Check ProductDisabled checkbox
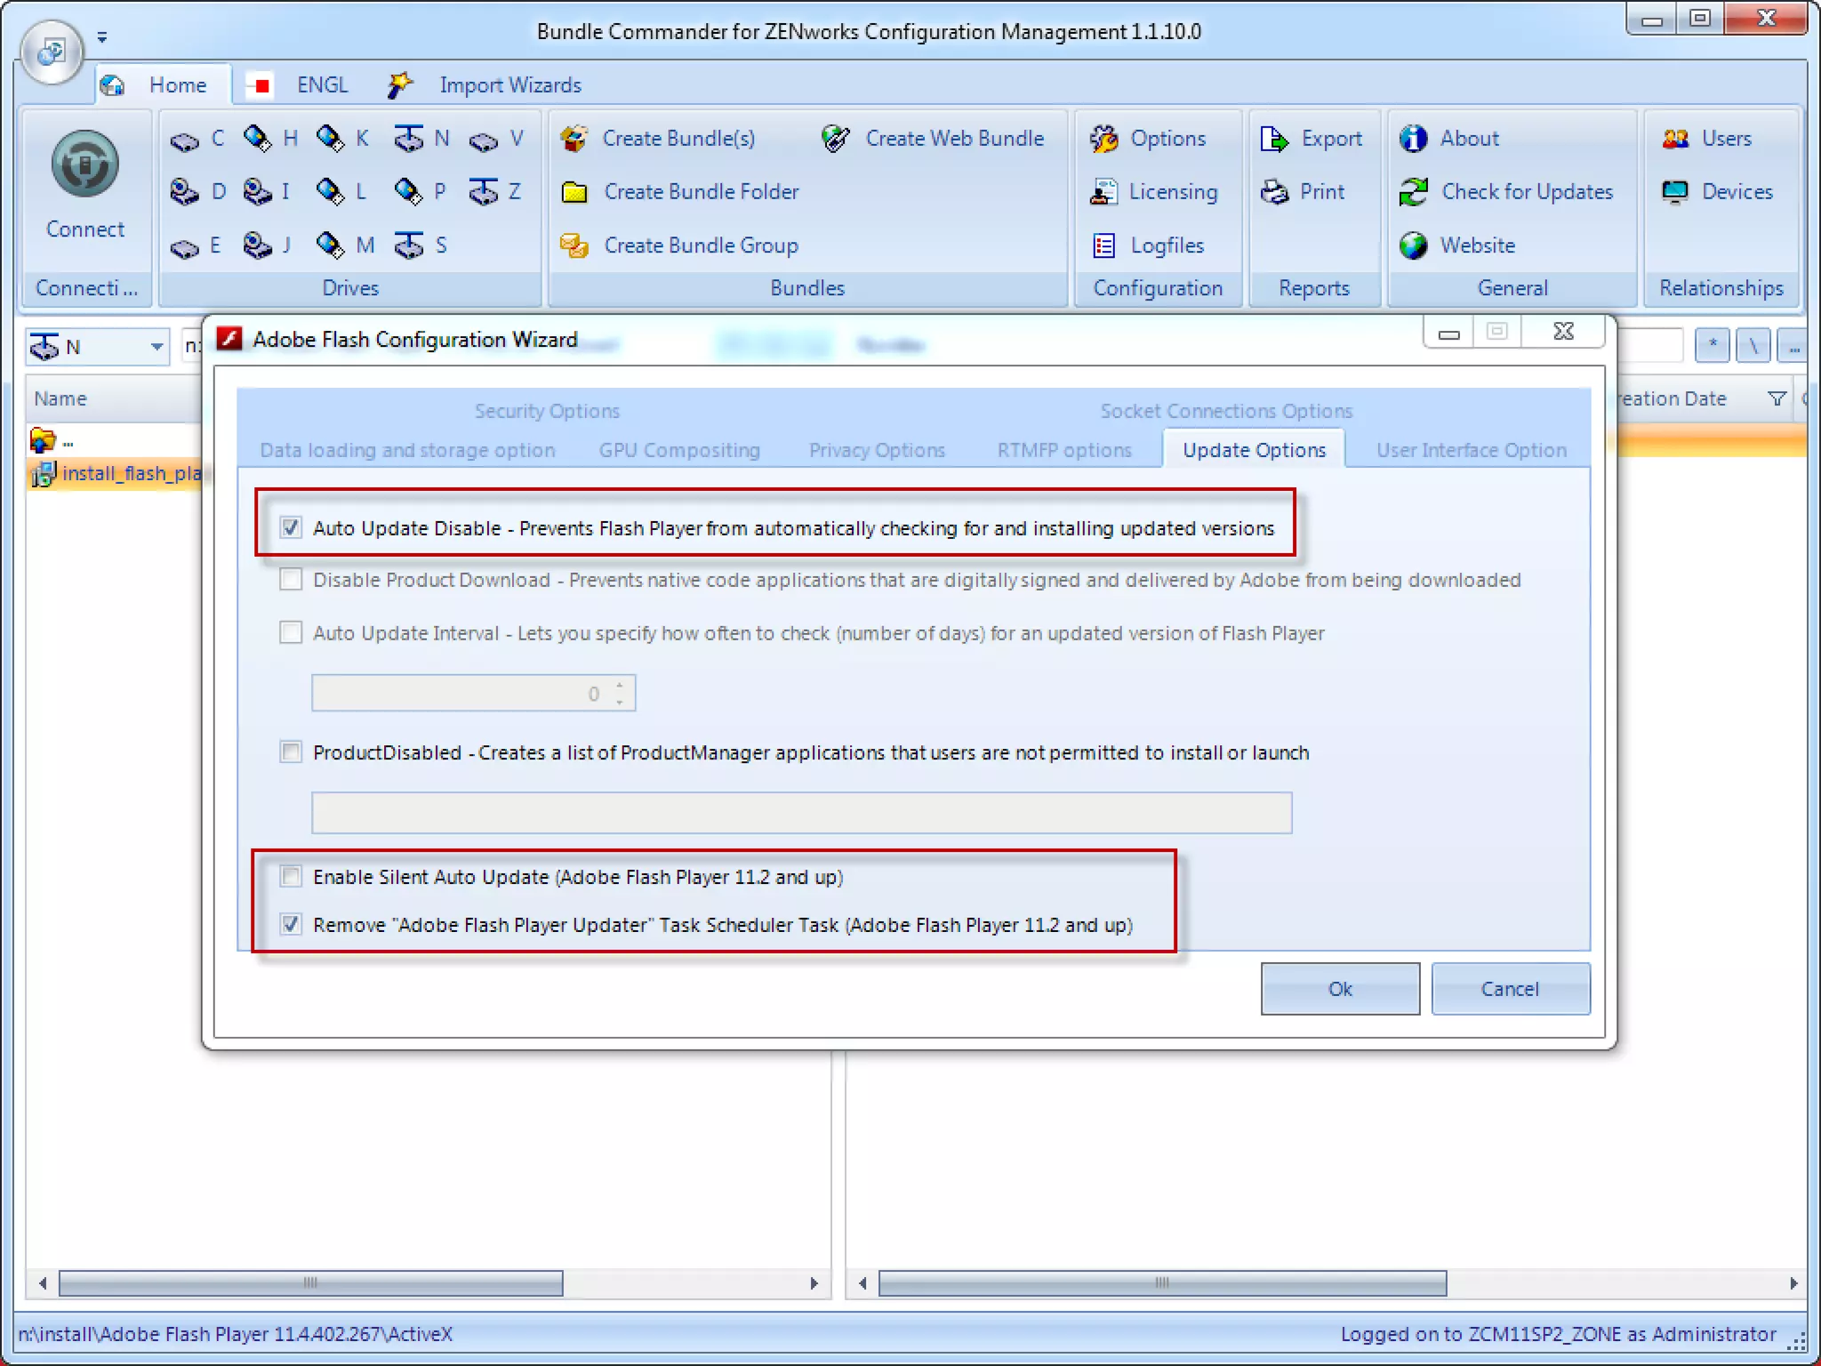The height and width of the screenshot is (1366, 1821). 291,752
